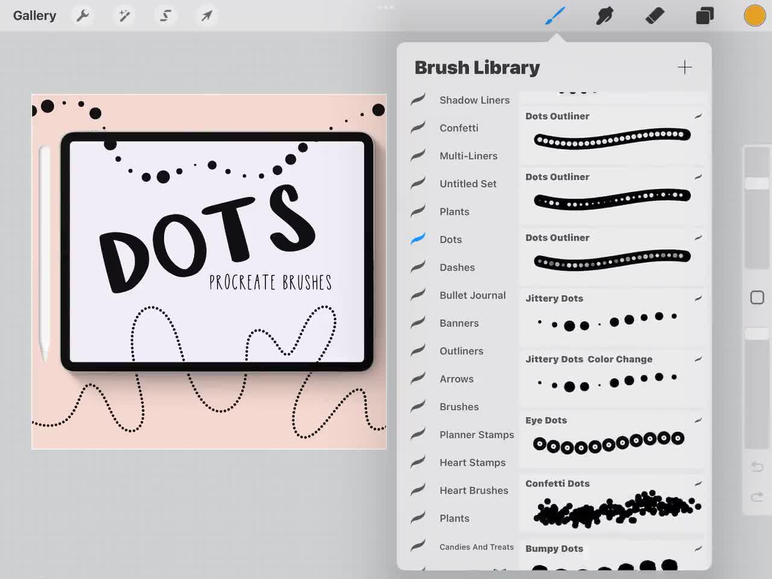Select the Smudge tool
This screenshot has height=579, width=772.
(604, 16)
